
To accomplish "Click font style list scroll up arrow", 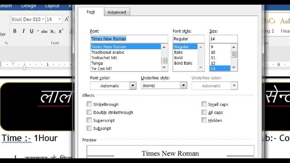I will coord(201,47).
